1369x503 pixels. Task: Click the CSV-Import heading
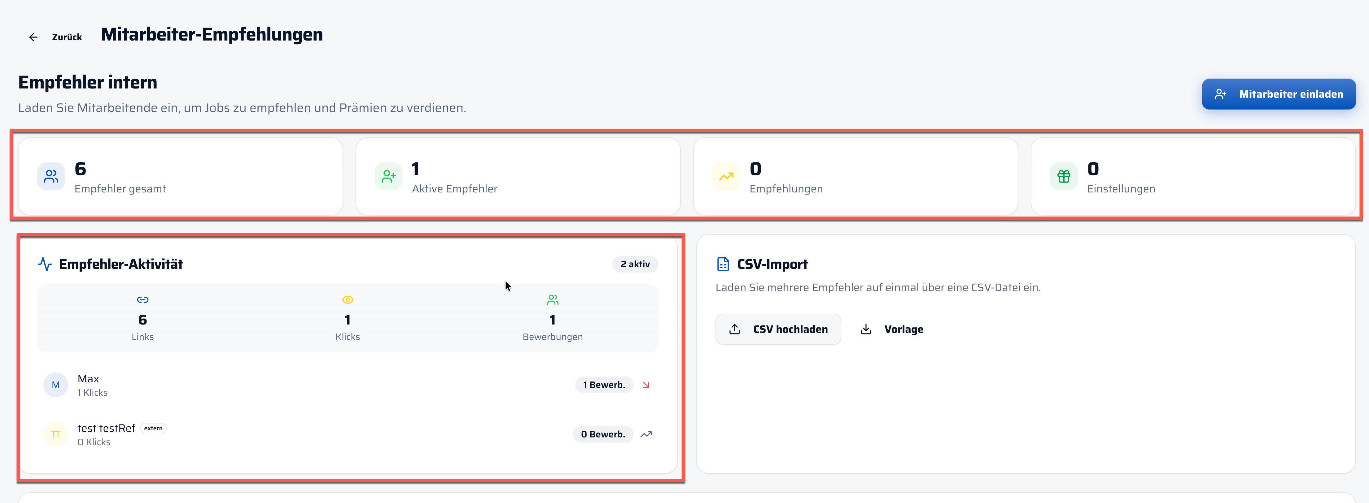[x=772, y=264]
